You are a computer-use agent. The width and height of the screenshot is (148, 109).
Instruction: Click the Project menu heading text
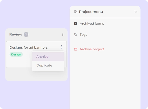pyautogui.click(x=91, y=12)
